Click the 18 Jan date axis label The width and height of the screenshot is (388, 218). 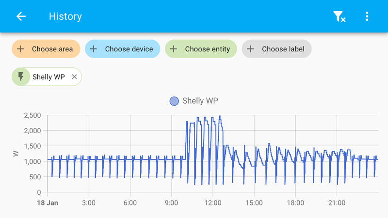click(x=48, y=203)
